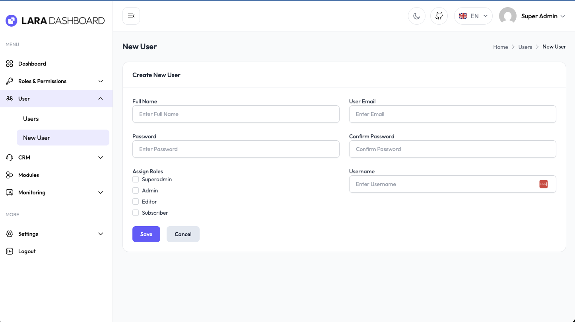Viewport: 575px width, 322px height.
Task: Click the Lara Dashboard logo
Action: pyautogui.click(x=55, y=21)
